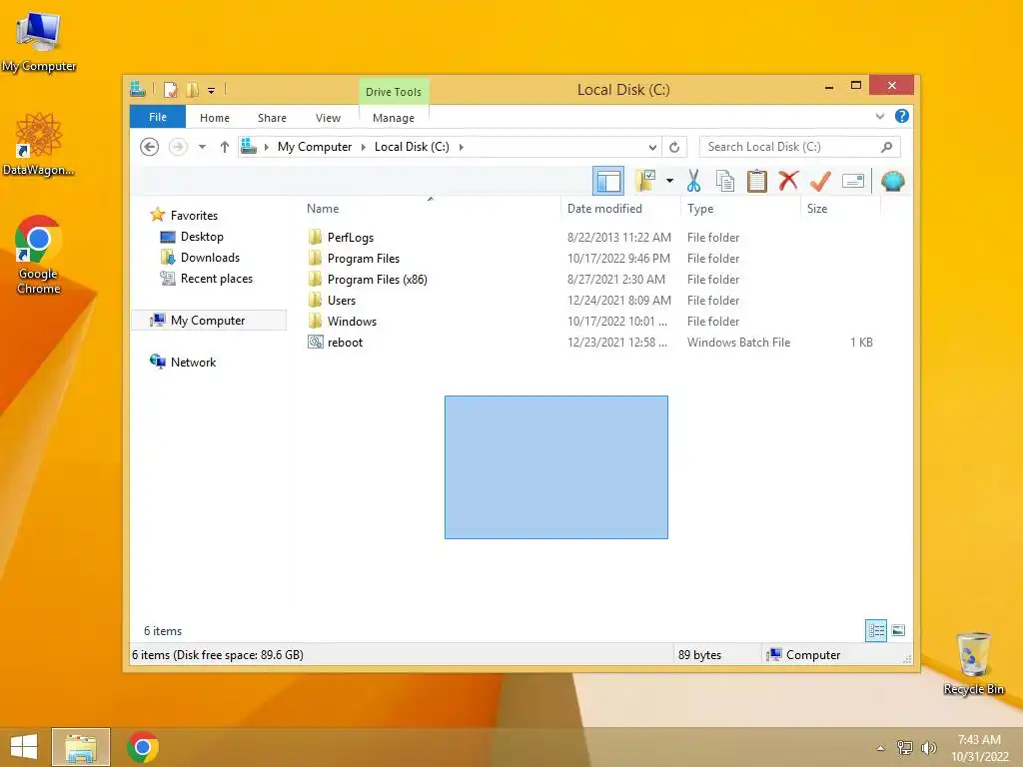Click the Forward navigation arrow
Screen dimensions: 1023x767
178,147
